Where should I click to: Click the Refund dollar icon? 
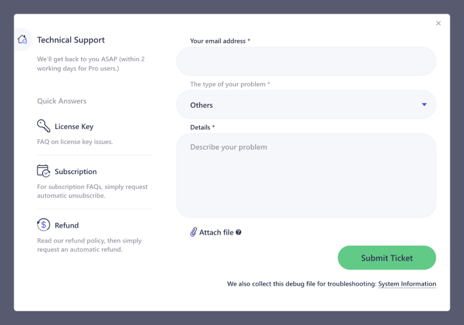click(43, 225)
